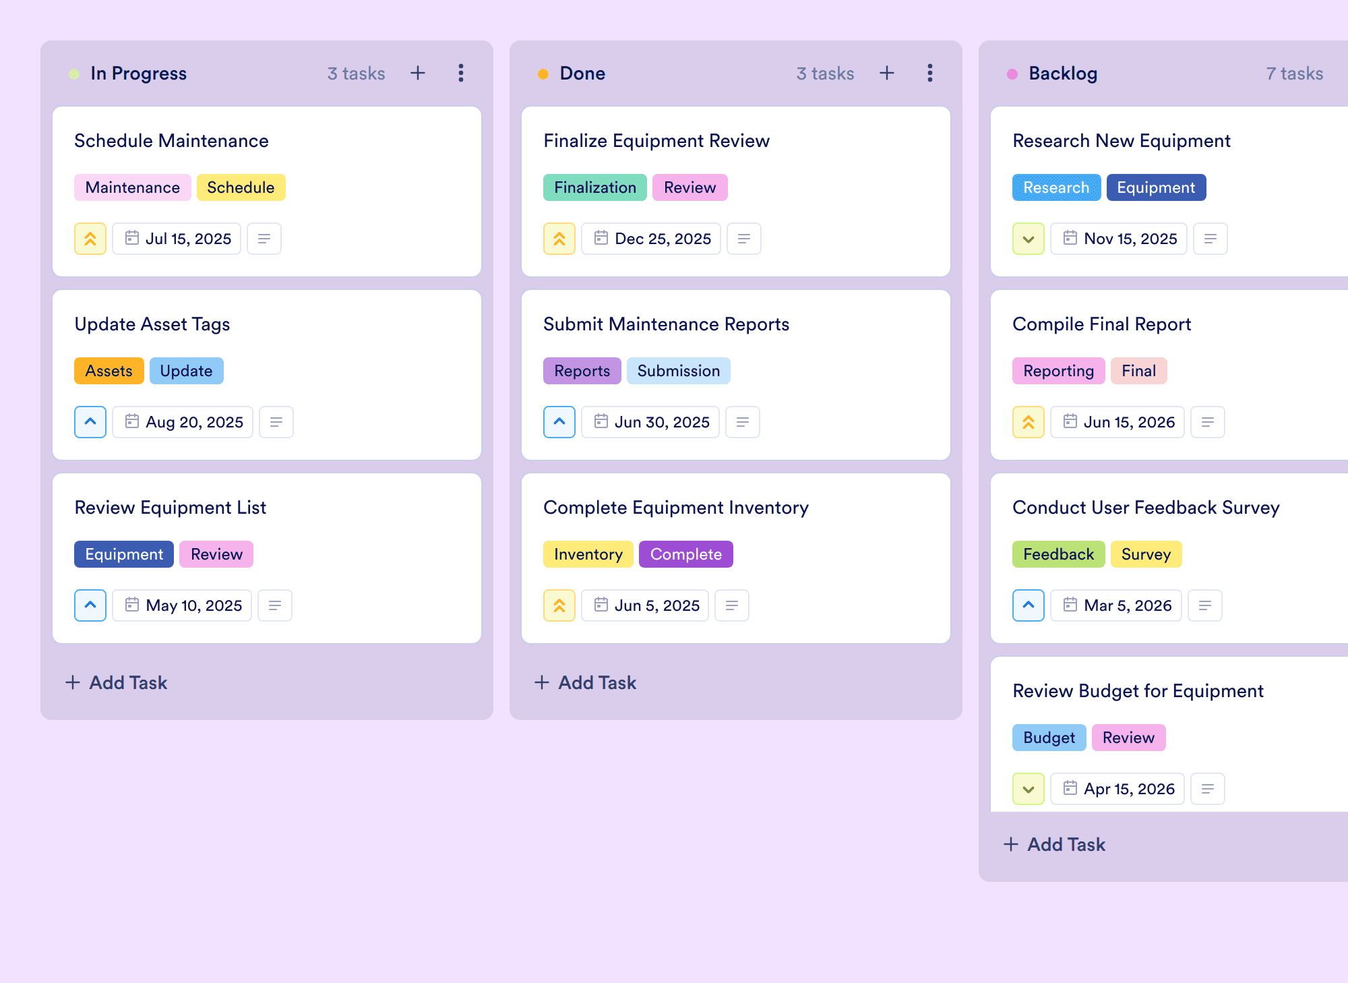The width and height of the screenshot is (1348, 983).
Task: Open description icon on Conduct User Feedback Survey
Action: (1205, 605)
